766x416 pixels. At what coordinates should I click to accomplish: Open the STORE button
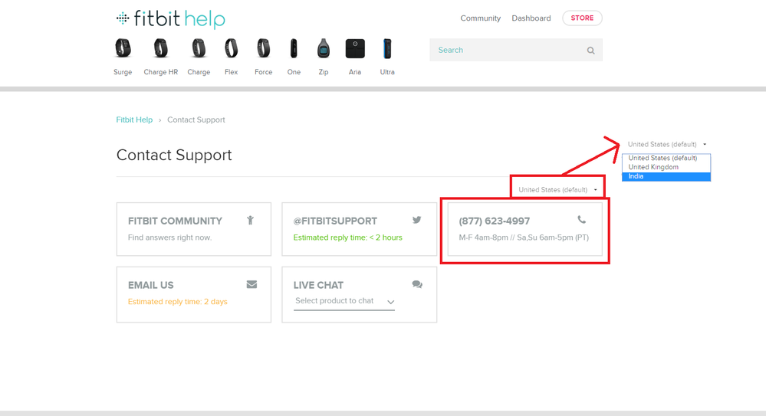coord(582,18)
